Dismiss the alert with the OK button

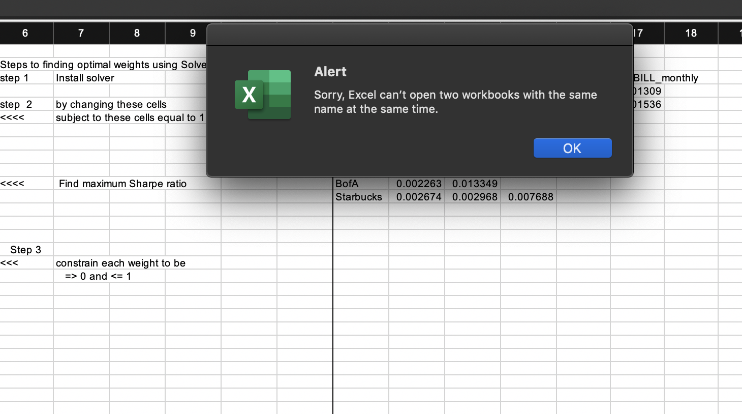tap(572, 148)
